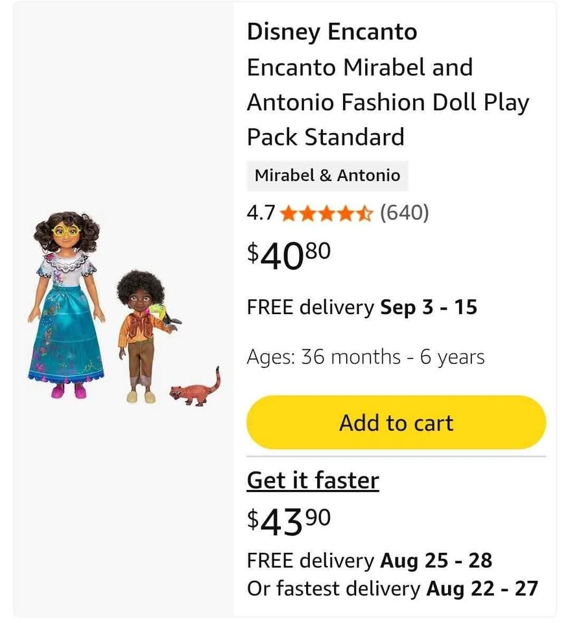Click fastest delivery Aug 22 - 27 text
The height and width of the screenshot is (623, 570).
click(392, 589)
